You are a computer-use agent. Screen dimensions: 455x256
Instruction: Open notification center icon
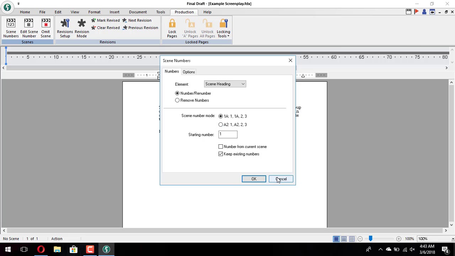tap(445, 249)
